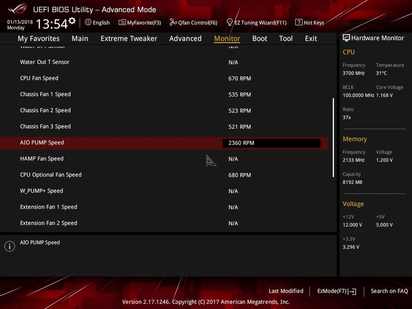Click the +3.3V 3.296 V reading

351,247
